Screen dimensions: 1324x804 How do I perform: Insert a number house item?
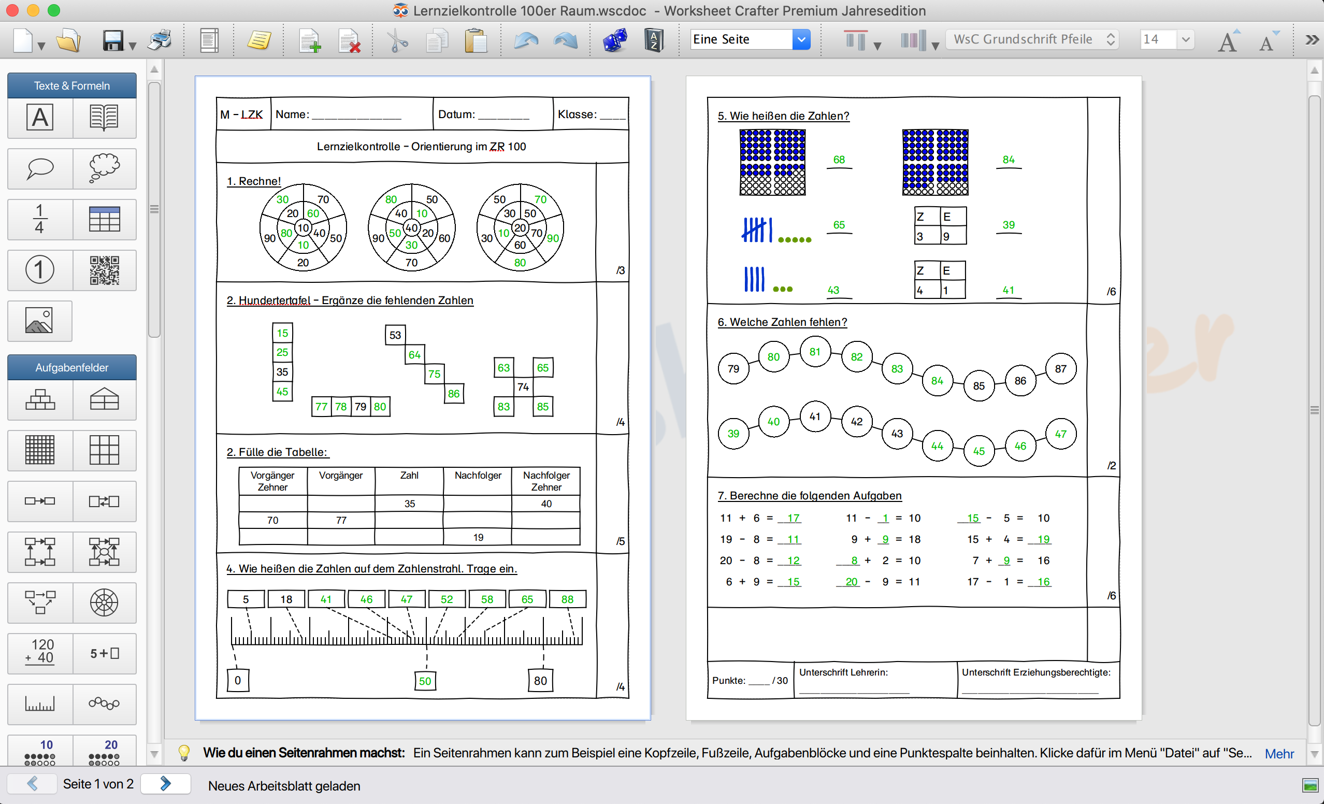[104, 399]
